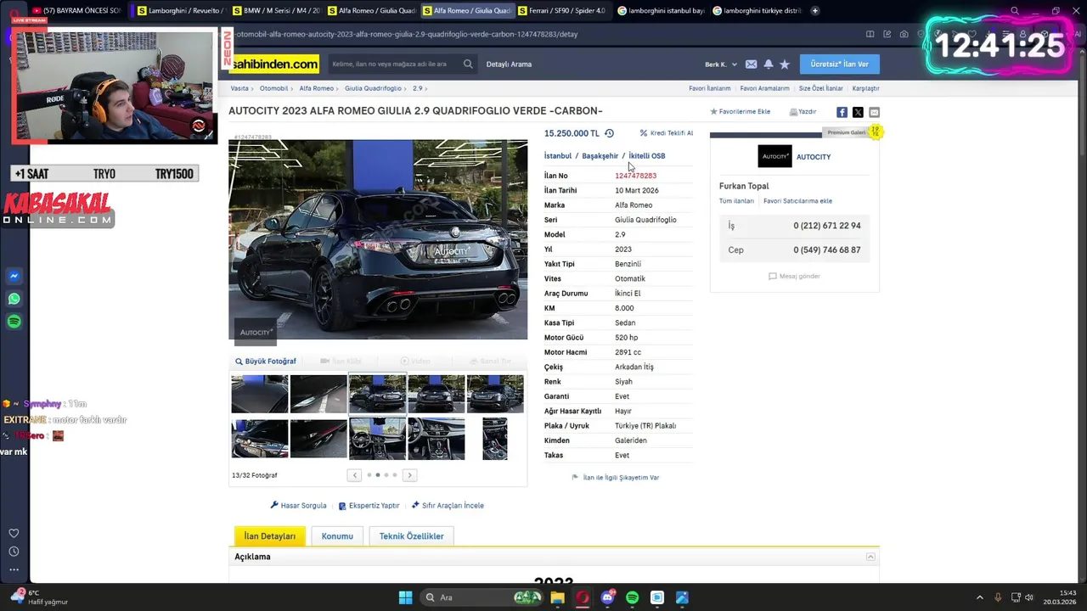Expand the system tray hidden icons
1087x611 pixels.
(979, 597)
